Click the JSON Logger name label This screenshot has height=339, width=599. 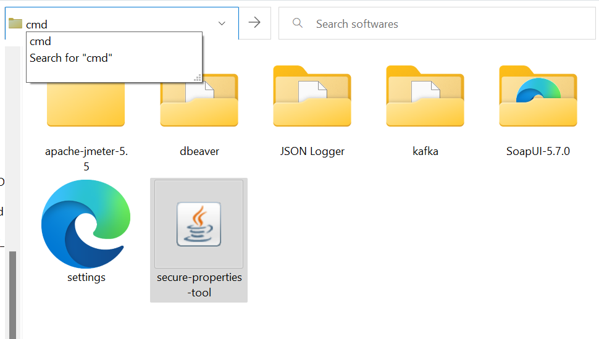[312, 151]
